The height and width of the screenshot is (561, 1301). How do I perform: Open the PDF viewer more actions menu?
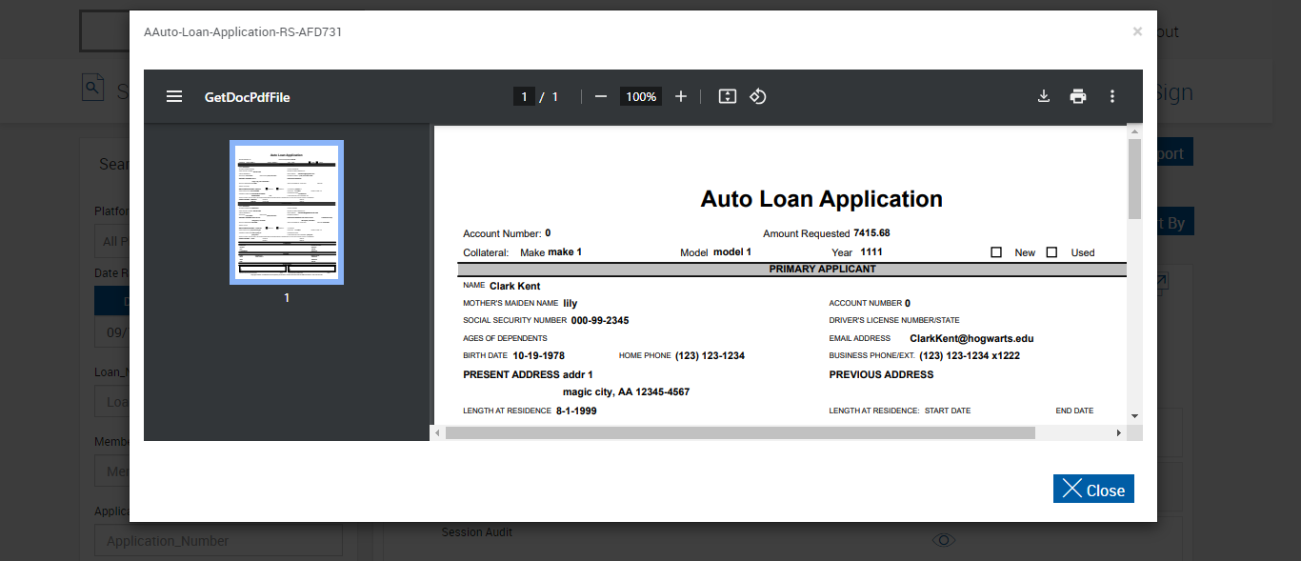coord(1112,96)
